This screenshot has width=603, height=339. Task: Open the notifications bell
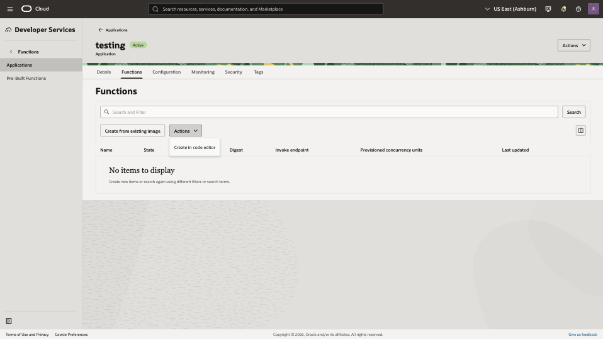pyautogui.click(x=563, y=9)
